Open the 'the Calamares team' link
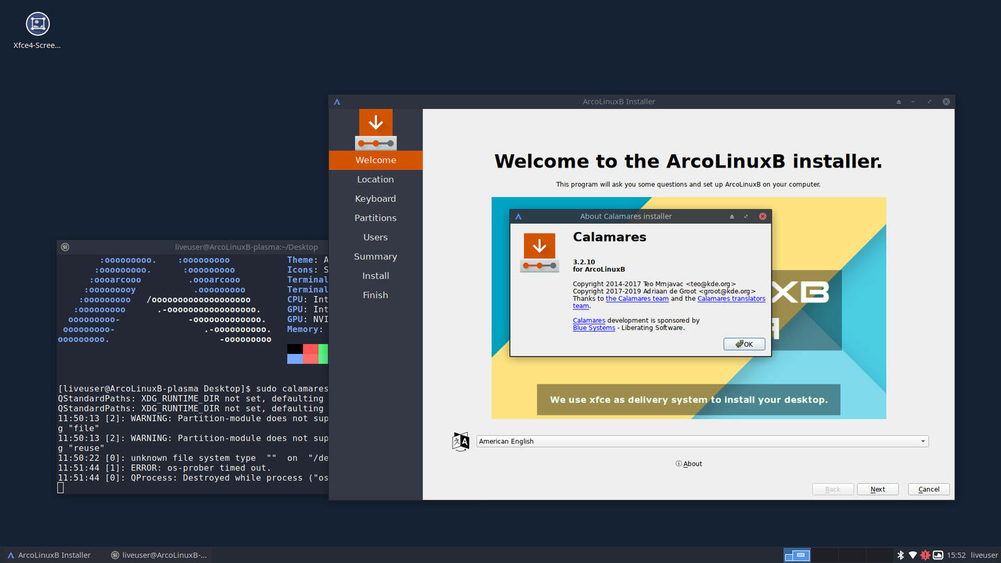The image size is (1001, 563). 637,299
